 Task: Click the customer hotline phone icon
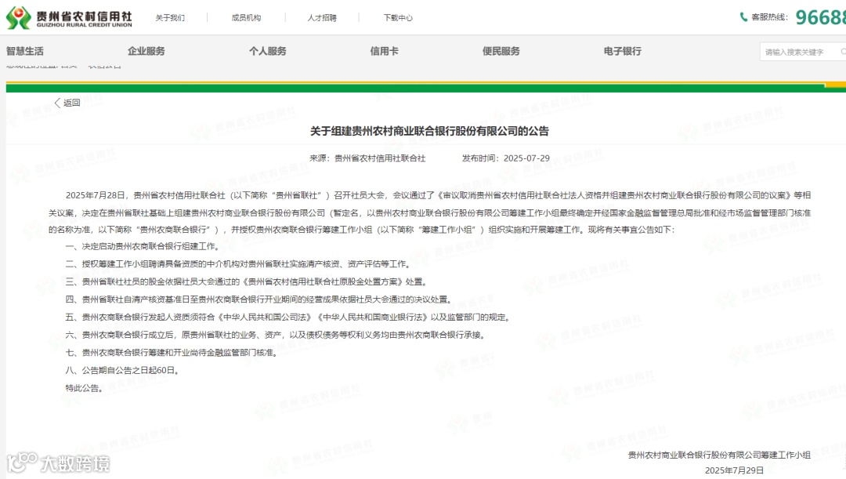point(743,17)
